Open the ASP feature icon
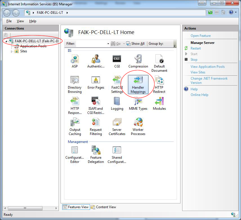The width and height of the screenshot is (241, 220). coord(75,61)
